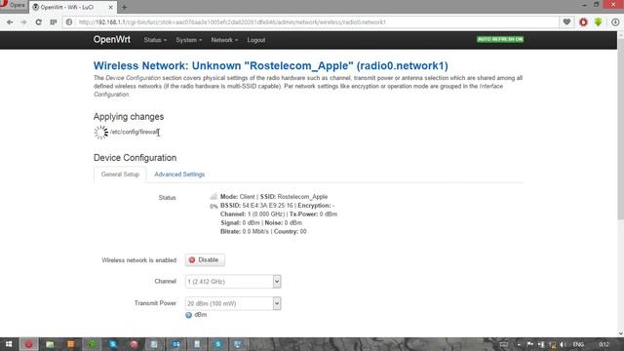The image size is (624, 351).
Task: Open the downloads icon at toolbar end
Action: click(x=615, y=22)
